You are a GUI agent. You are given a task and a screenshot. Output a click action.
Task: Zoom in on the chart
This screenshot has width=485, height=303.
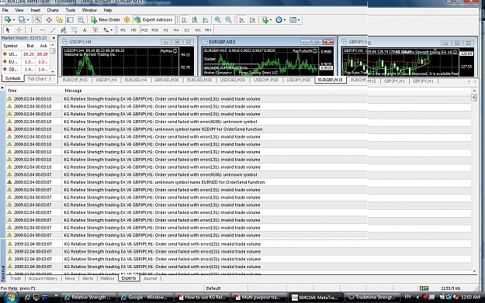click(x=218, y=20)
